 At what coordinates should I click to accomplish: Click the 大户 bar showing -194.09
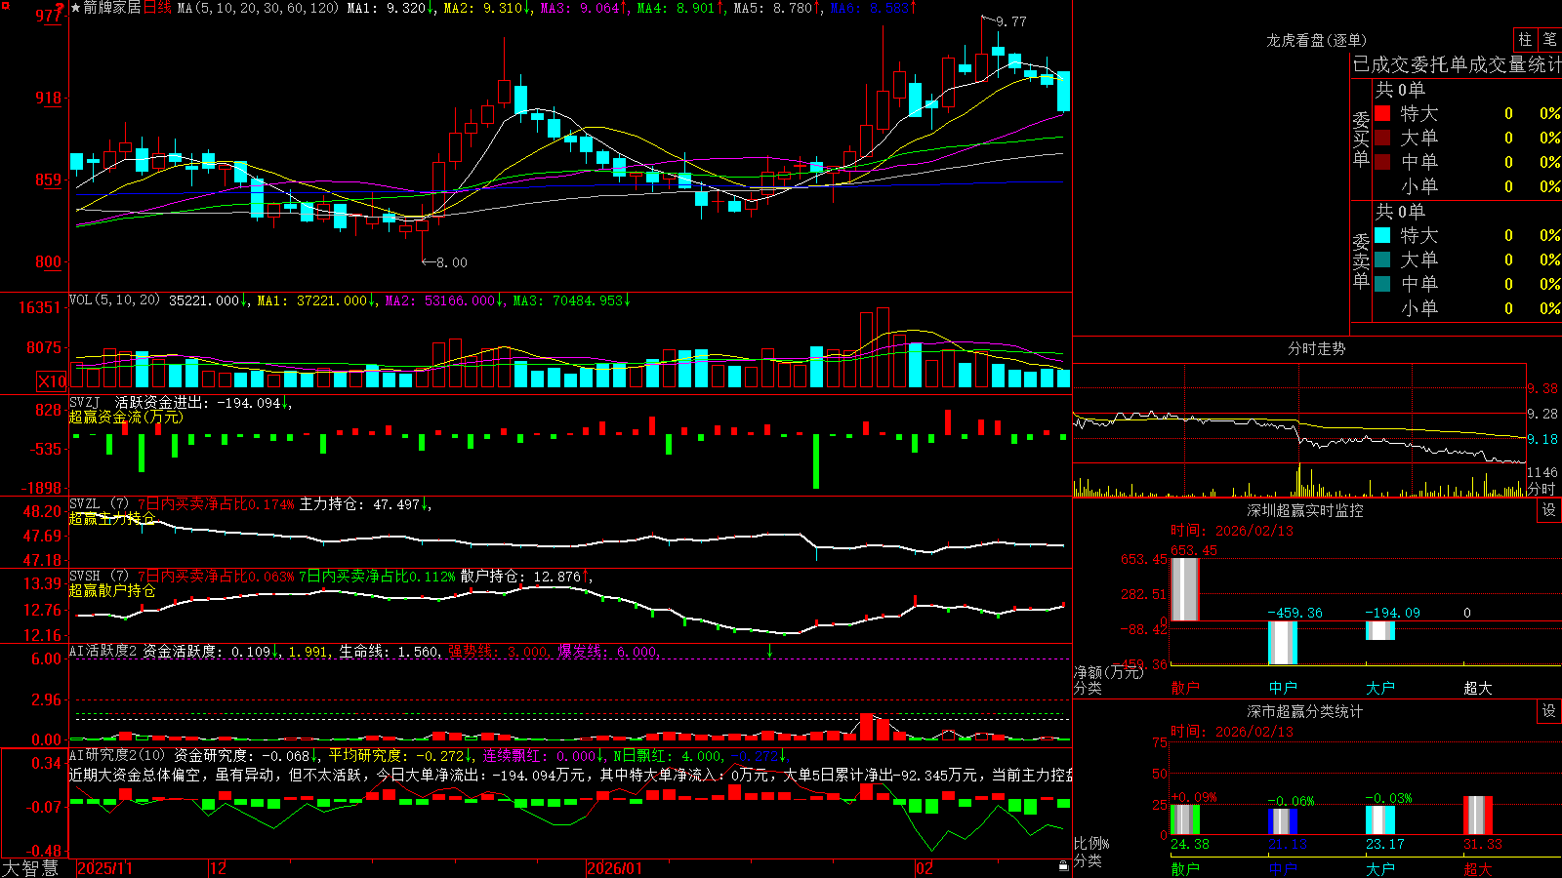tap(1380, 630)
